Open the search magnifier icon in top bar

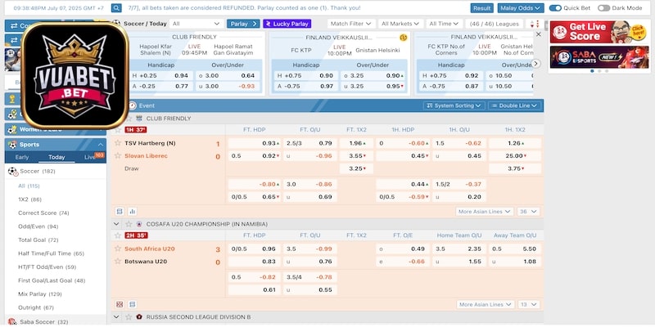click(x=116, y=8)
